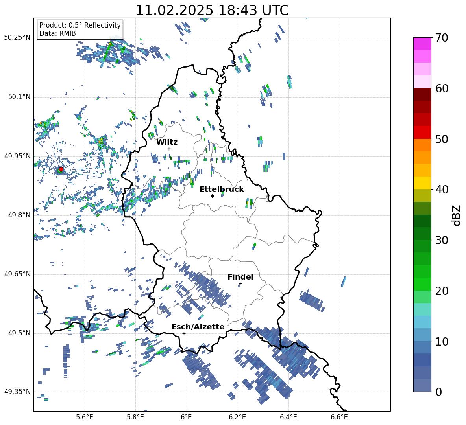
Task: Click the Ettelbruck station cross marker
Action: click(212, 196)
